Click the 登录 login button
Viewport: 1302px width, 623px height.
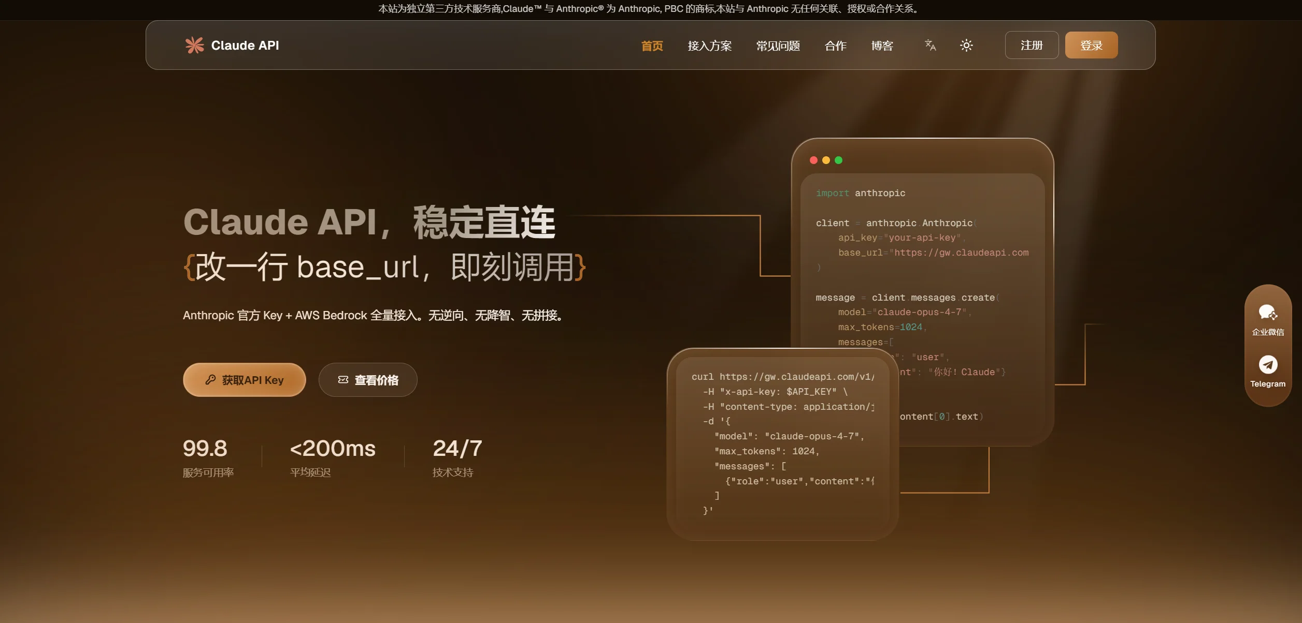point(1091,45)
